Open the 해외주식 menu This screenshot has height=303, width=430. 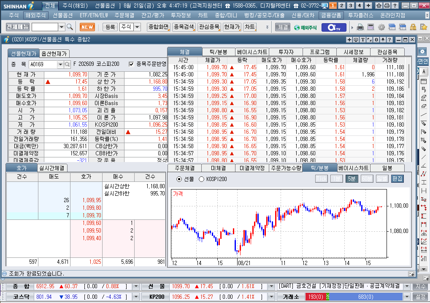(x=35, y=15)
